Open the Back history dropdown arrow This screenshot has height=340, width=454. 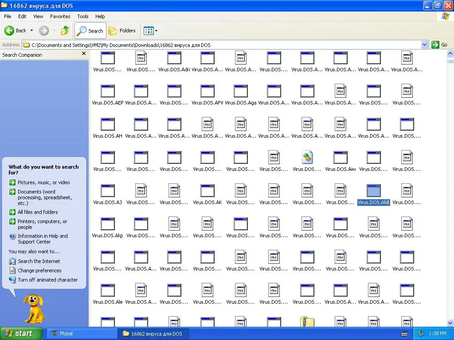coord(31,31)
